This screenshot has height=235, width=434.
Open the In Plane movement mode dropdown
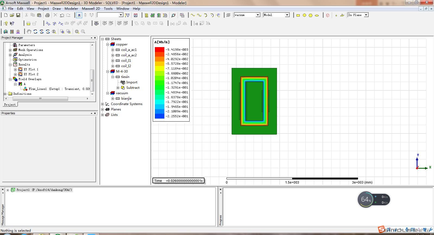[x=366, y=15]
